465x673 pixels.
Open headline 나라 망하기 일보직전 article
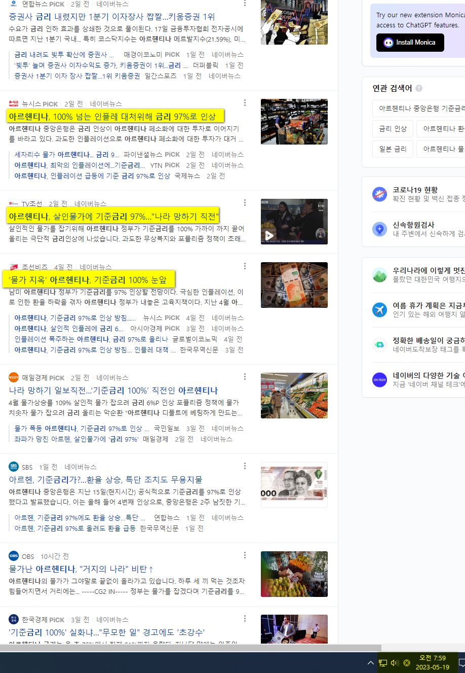(113, 391)
